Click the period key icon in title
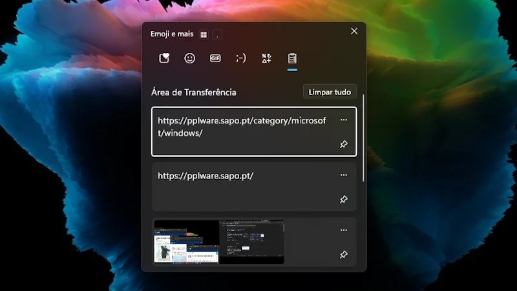 pyautogui.click(x=217, y=34)
